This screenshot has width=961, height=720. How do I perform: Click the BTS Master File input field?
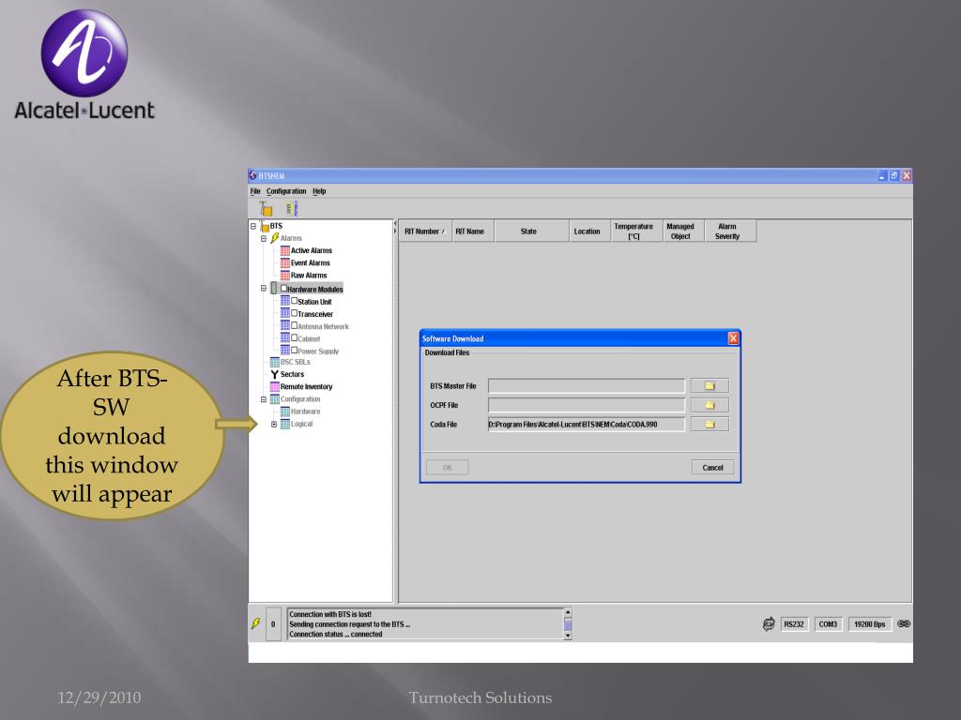[587, 385]
